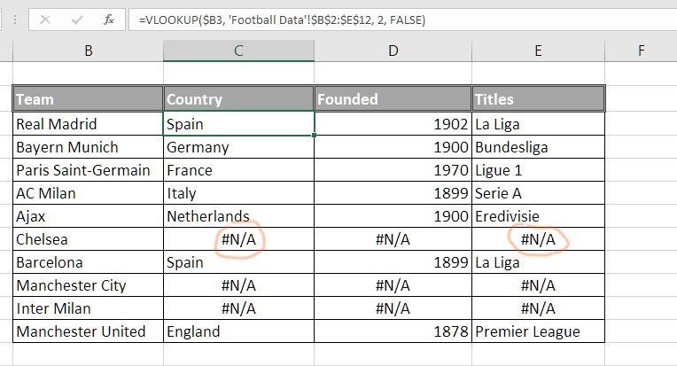Select Manchester City's #N/A Founded cell
This screenshot has height=366, width=677.
(393, 285)
